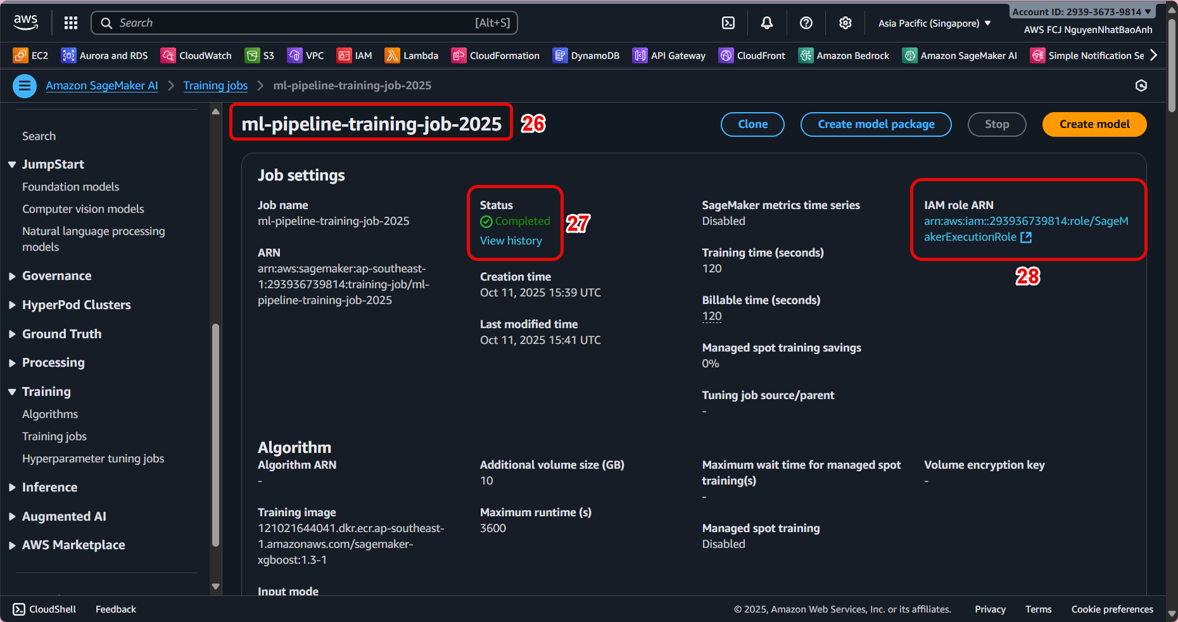Viewport: 1178px width, 622px height.
Task: Open the SageMakerExecutionRole ARN link
Action: 1026,229
